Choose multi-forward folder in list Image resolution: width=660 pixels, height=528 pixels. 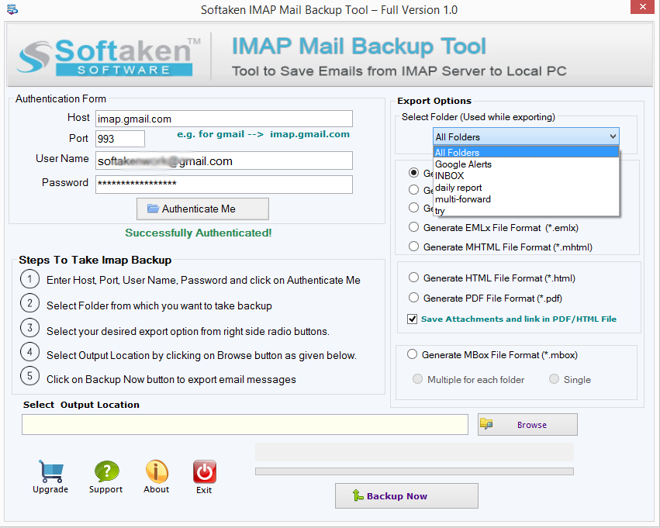(526, 199)
